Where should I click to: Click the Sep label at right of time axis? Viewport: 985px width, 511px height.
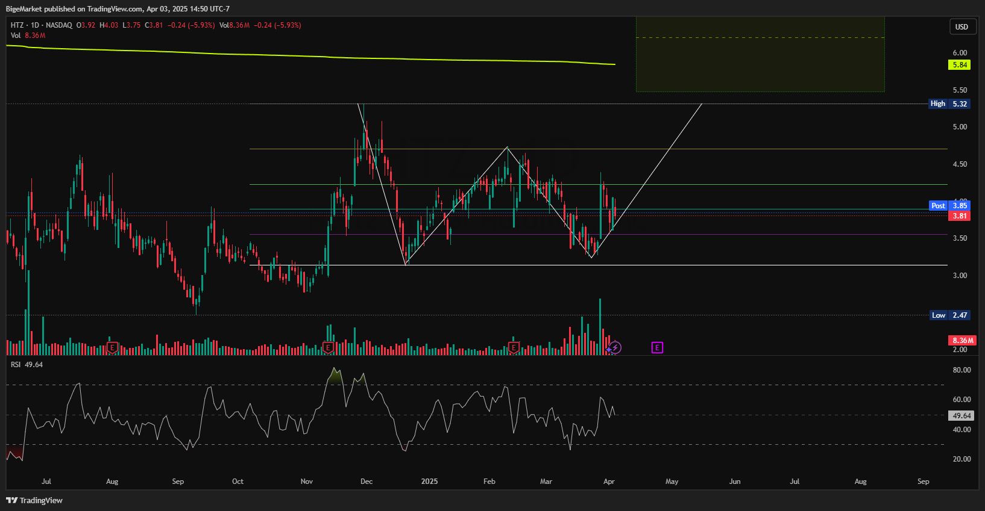923,482
